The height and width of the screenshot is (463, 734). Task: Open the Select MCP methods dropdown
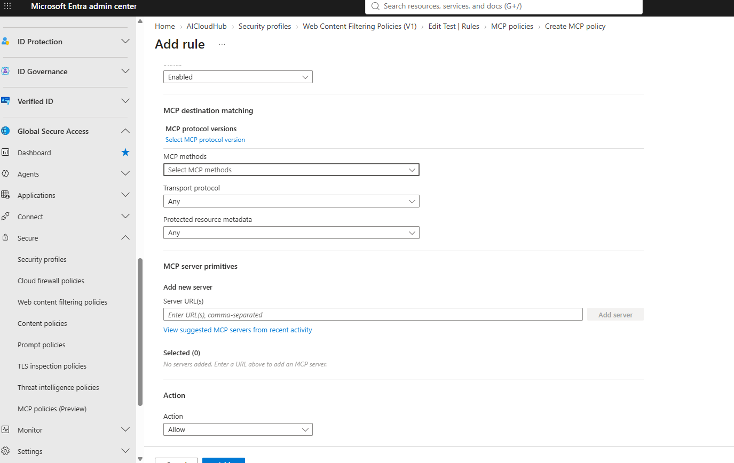291,170
